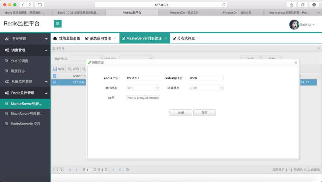Go to next page of the grid

[x=113, y=170]
